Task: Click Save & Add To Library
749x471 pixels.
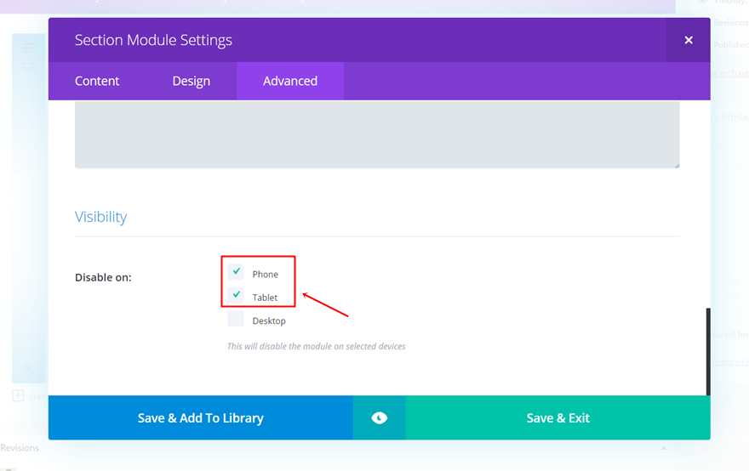Action: 201,417
